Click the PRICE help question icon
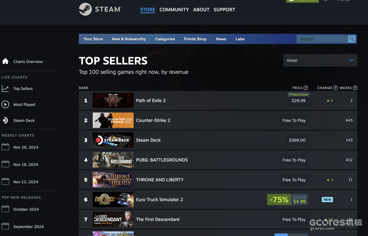368x236 pixels. click(x=305, y=88)
